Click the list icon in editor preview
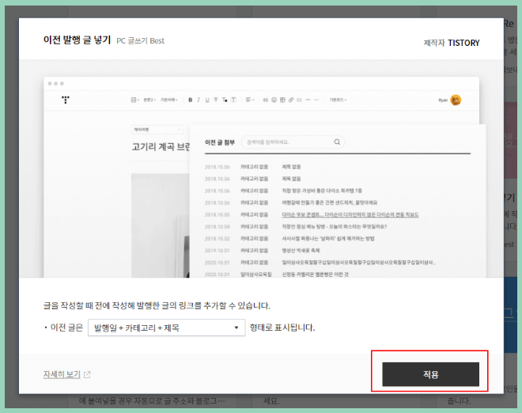The width and height of the screenshot is (522, 413). (x=299, y=100)
